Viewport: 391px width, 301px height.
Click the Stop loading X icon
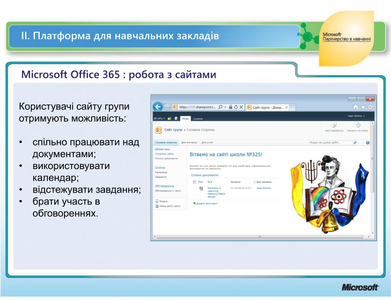click(x=241, y=107)
